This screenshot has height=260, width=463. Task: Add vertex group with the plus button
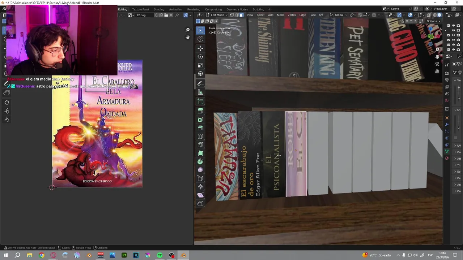pos(459,87)
